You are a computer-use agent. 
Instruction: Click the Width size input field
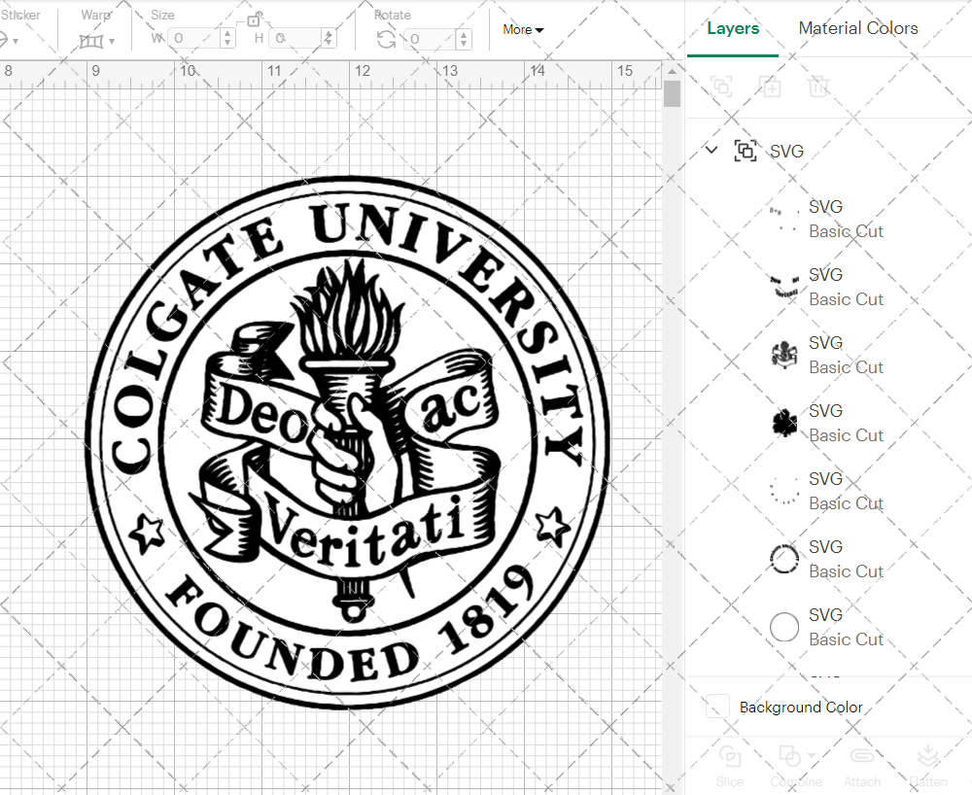pyautogui.click(x=194, y=39)
